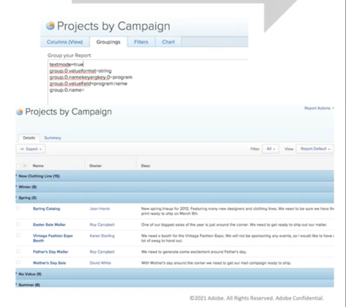Expand the Winter (8) grouping

pyautogui.click(x=27, y=187)
